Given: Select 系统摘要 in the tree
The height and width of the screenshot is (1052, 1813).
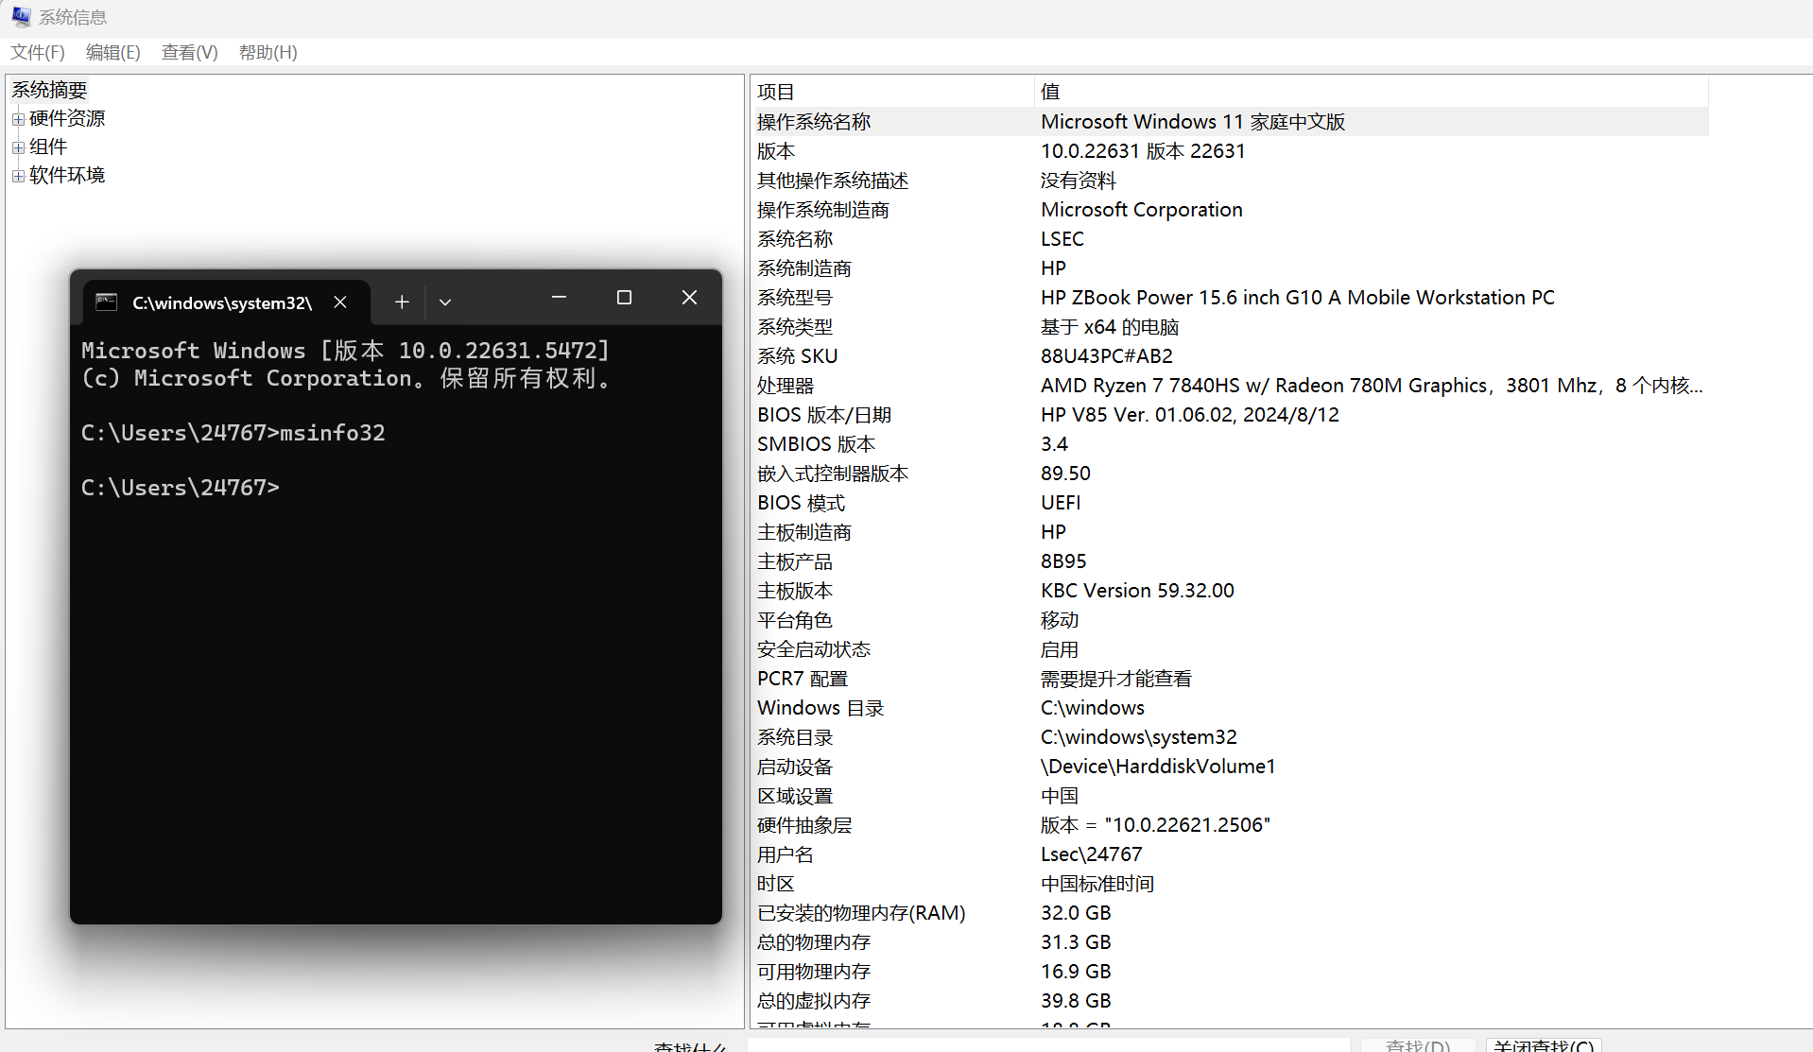Looking at the screenshot, I should 49,90.
